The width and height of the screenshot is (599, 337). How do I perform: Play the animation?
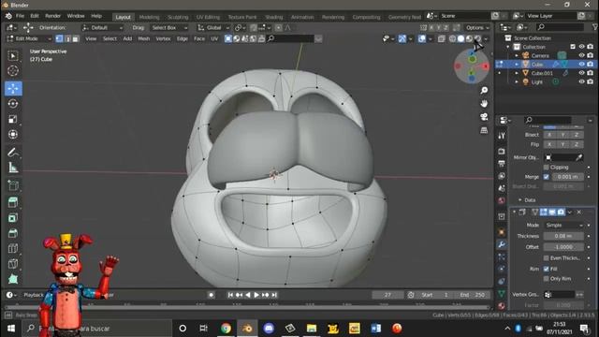click(x=256, y=295)
